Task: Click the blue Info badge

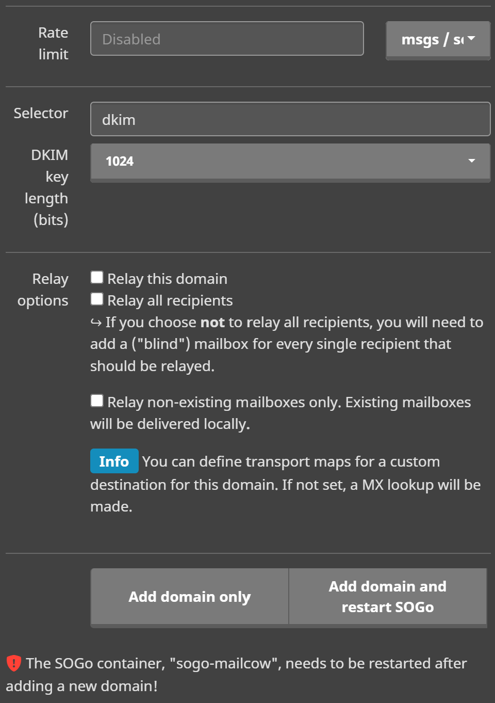Action: 114,461
